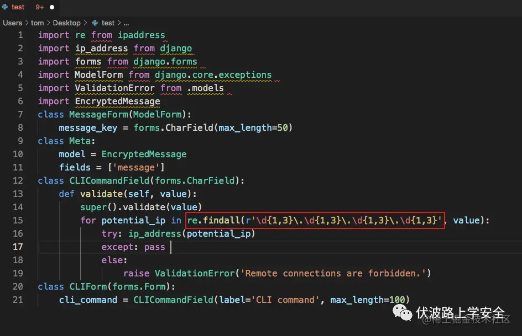
Task: Click line number 7 in gutter
Action: [x=20, y=115]
